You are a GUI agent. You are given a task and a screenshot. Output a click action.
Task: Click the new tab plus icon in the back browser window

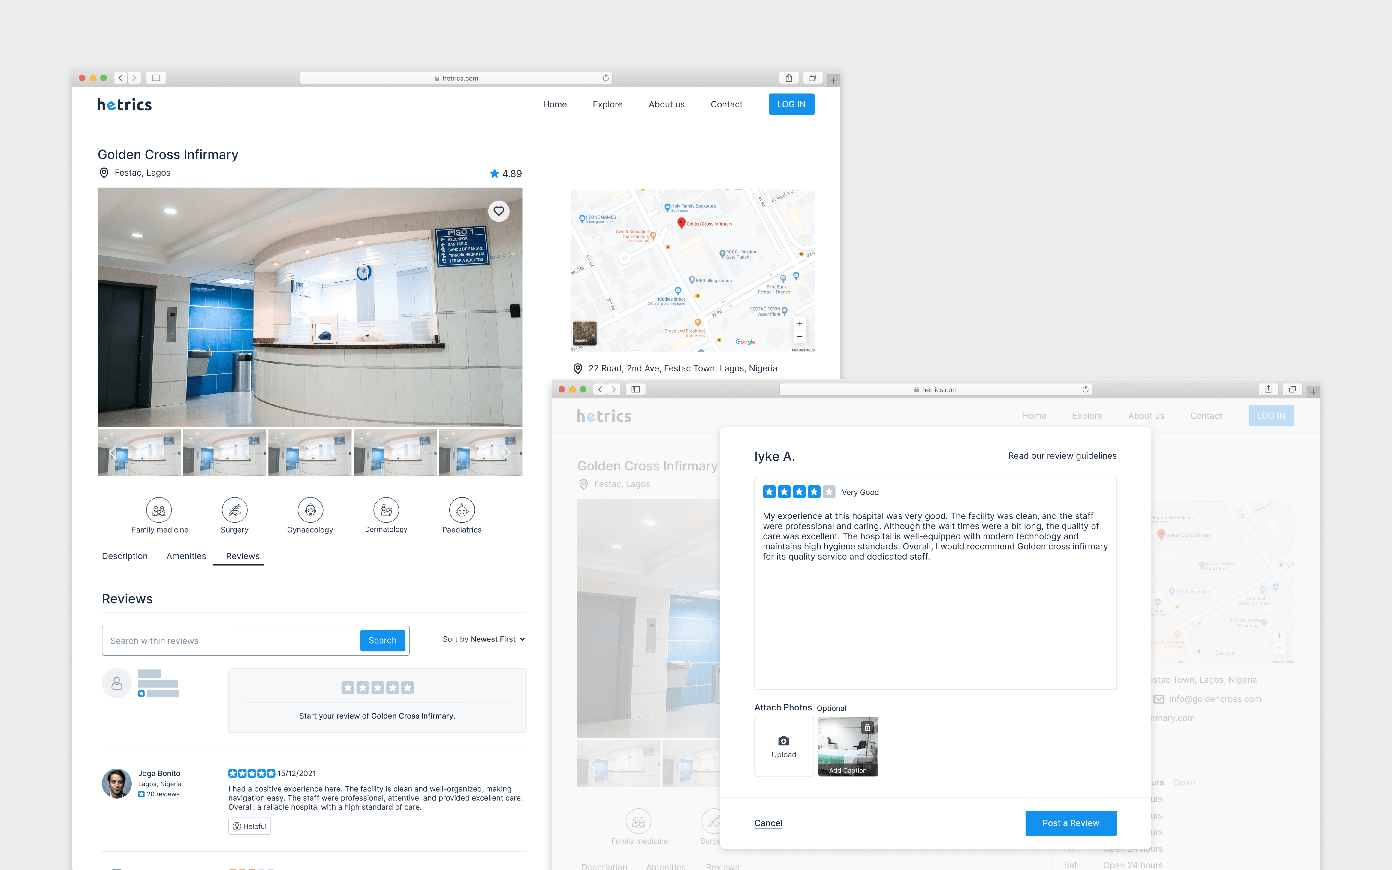[833, 81]
